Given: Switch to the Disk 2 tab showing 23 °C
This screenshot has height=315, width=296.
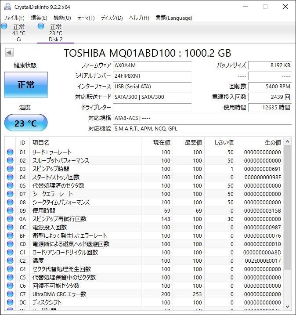Looking at the screenshot, I should pos(56,33).
